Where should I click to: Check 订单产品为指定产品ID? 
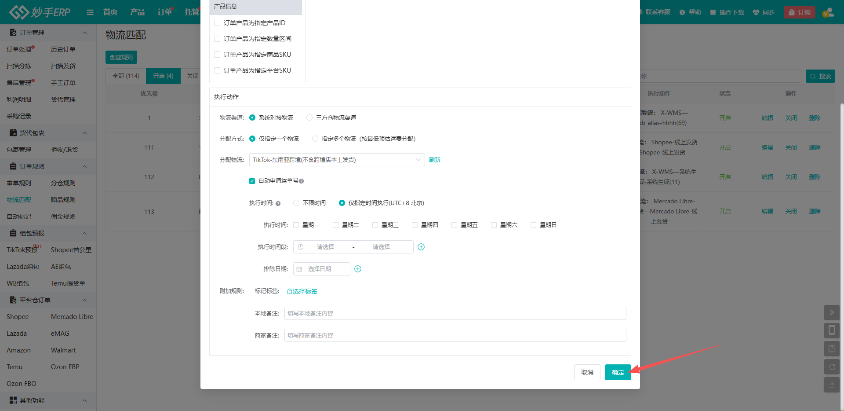[x=217, y=23]
